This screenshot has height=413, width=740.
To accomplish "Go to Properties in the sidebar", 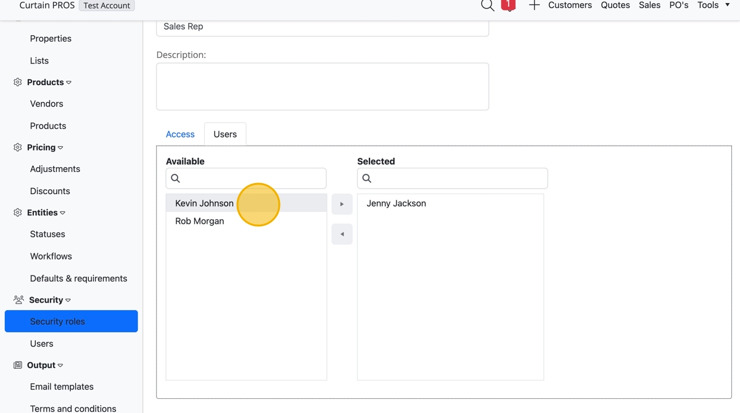I will coord(51,38).
